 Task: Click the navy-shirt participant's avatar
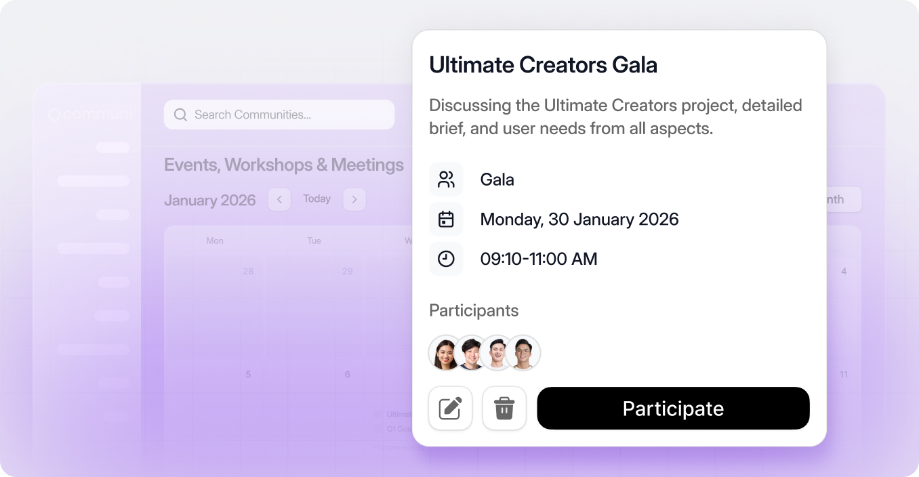click(472, 353)
